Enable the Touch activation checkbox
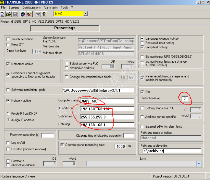Image resolution: width=210 pixels, height=180 pixels. [8, 39]
